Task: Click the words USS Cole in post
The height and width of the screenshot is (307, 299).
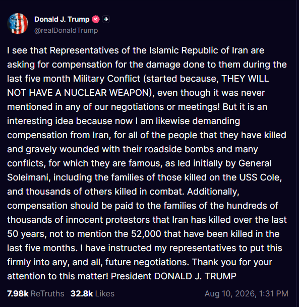Action: (260, 177)
